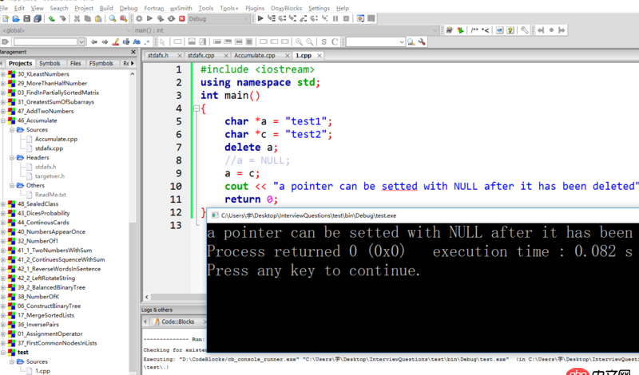
Task: Click the Build and run icon
Action: 161,18
